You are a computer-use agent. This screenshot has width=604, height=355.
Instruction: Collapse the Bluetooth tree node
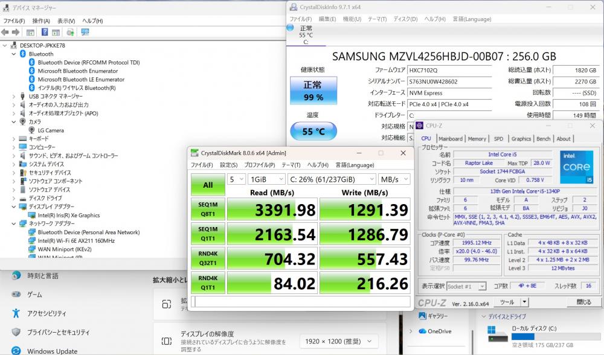coord(14,54)
